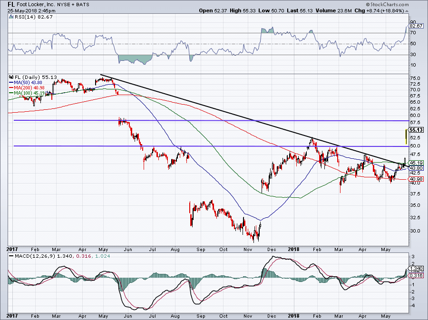Screen dimensions: 428x320
Task: Click the High 55.33 value
Action: point(243,10)
